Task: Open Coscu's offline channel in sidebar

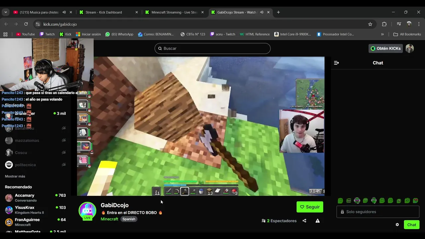Action: click(35, 153)
